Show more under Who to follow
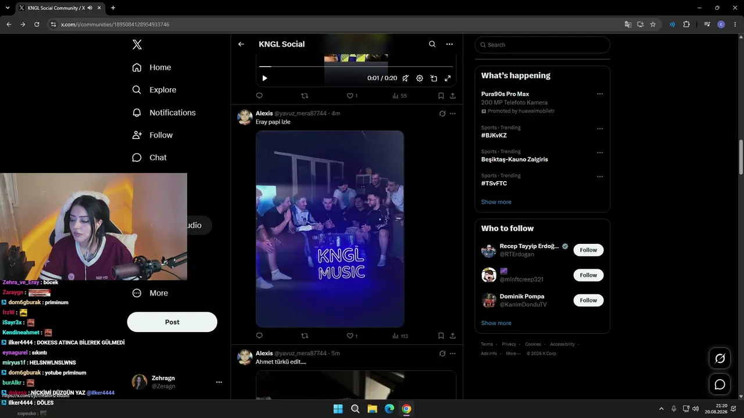Image resolution: width=744 pixels, height=418 pixels. click(496, 323)
